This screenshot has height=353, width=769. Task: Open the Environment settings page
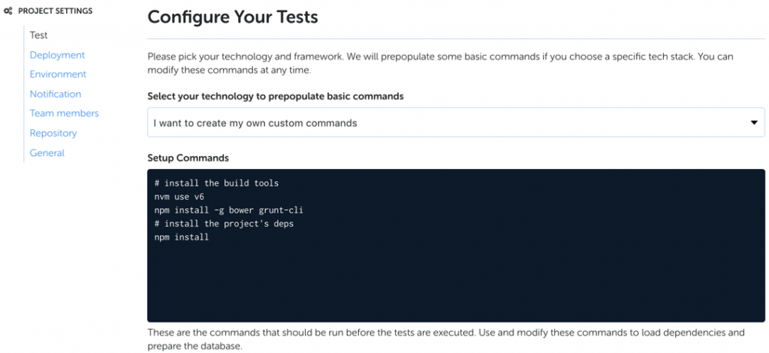(x=58, y=74)
